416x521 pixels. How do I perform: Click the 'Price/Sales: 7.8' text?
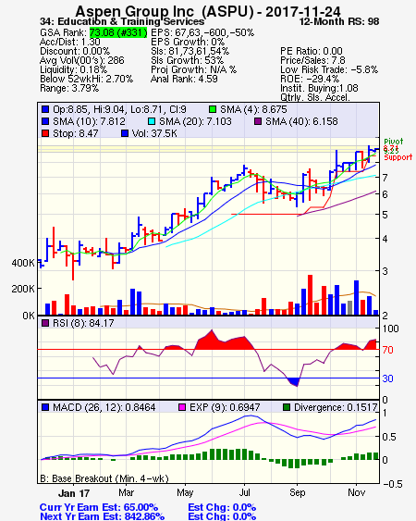(312, 60)
